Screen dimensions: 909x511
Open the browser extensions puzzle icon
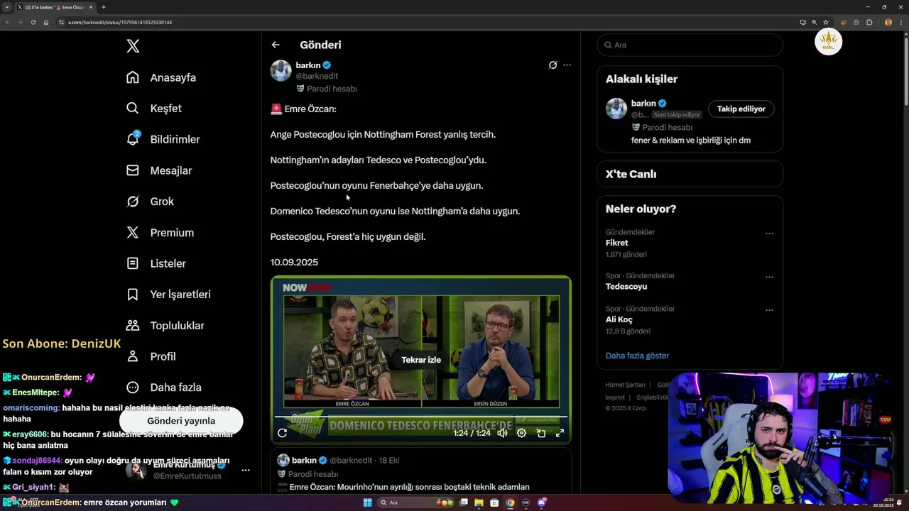point(869,22)
